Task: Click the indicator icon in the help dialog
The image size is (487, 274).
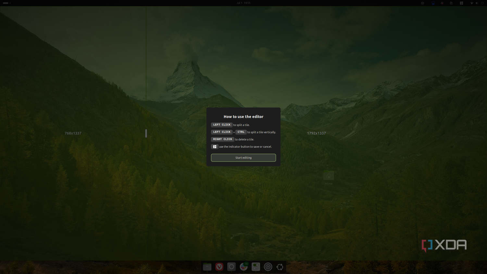Action: [215, 147]
